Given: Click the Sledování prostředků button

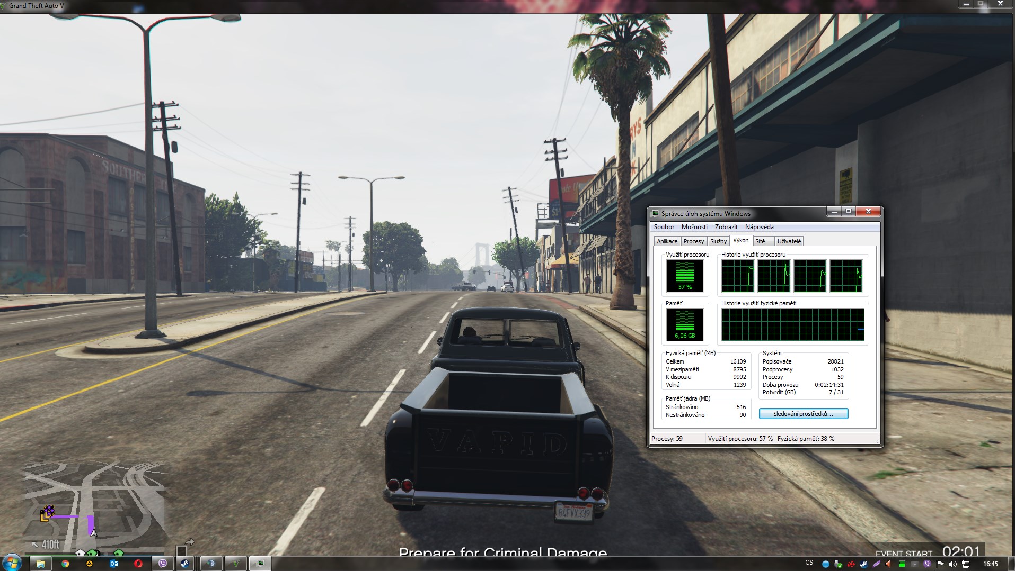Looking at the screenshot, I should (x=803, y=414).
